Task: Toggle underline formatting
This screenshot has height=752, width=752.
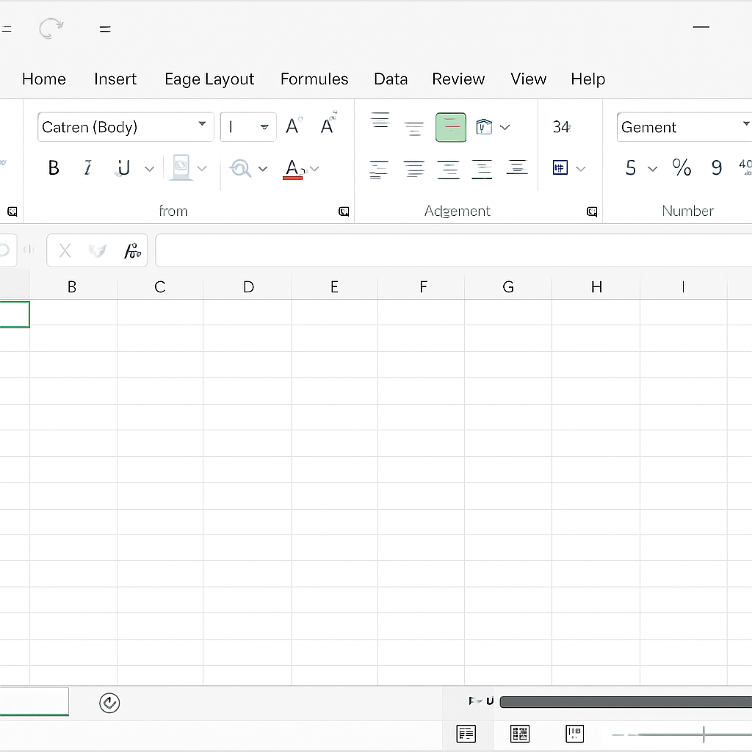Action: tap(123, 168)
